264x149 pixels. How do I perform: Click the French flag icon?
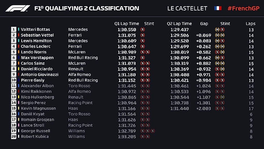click(x=218, y=8)
